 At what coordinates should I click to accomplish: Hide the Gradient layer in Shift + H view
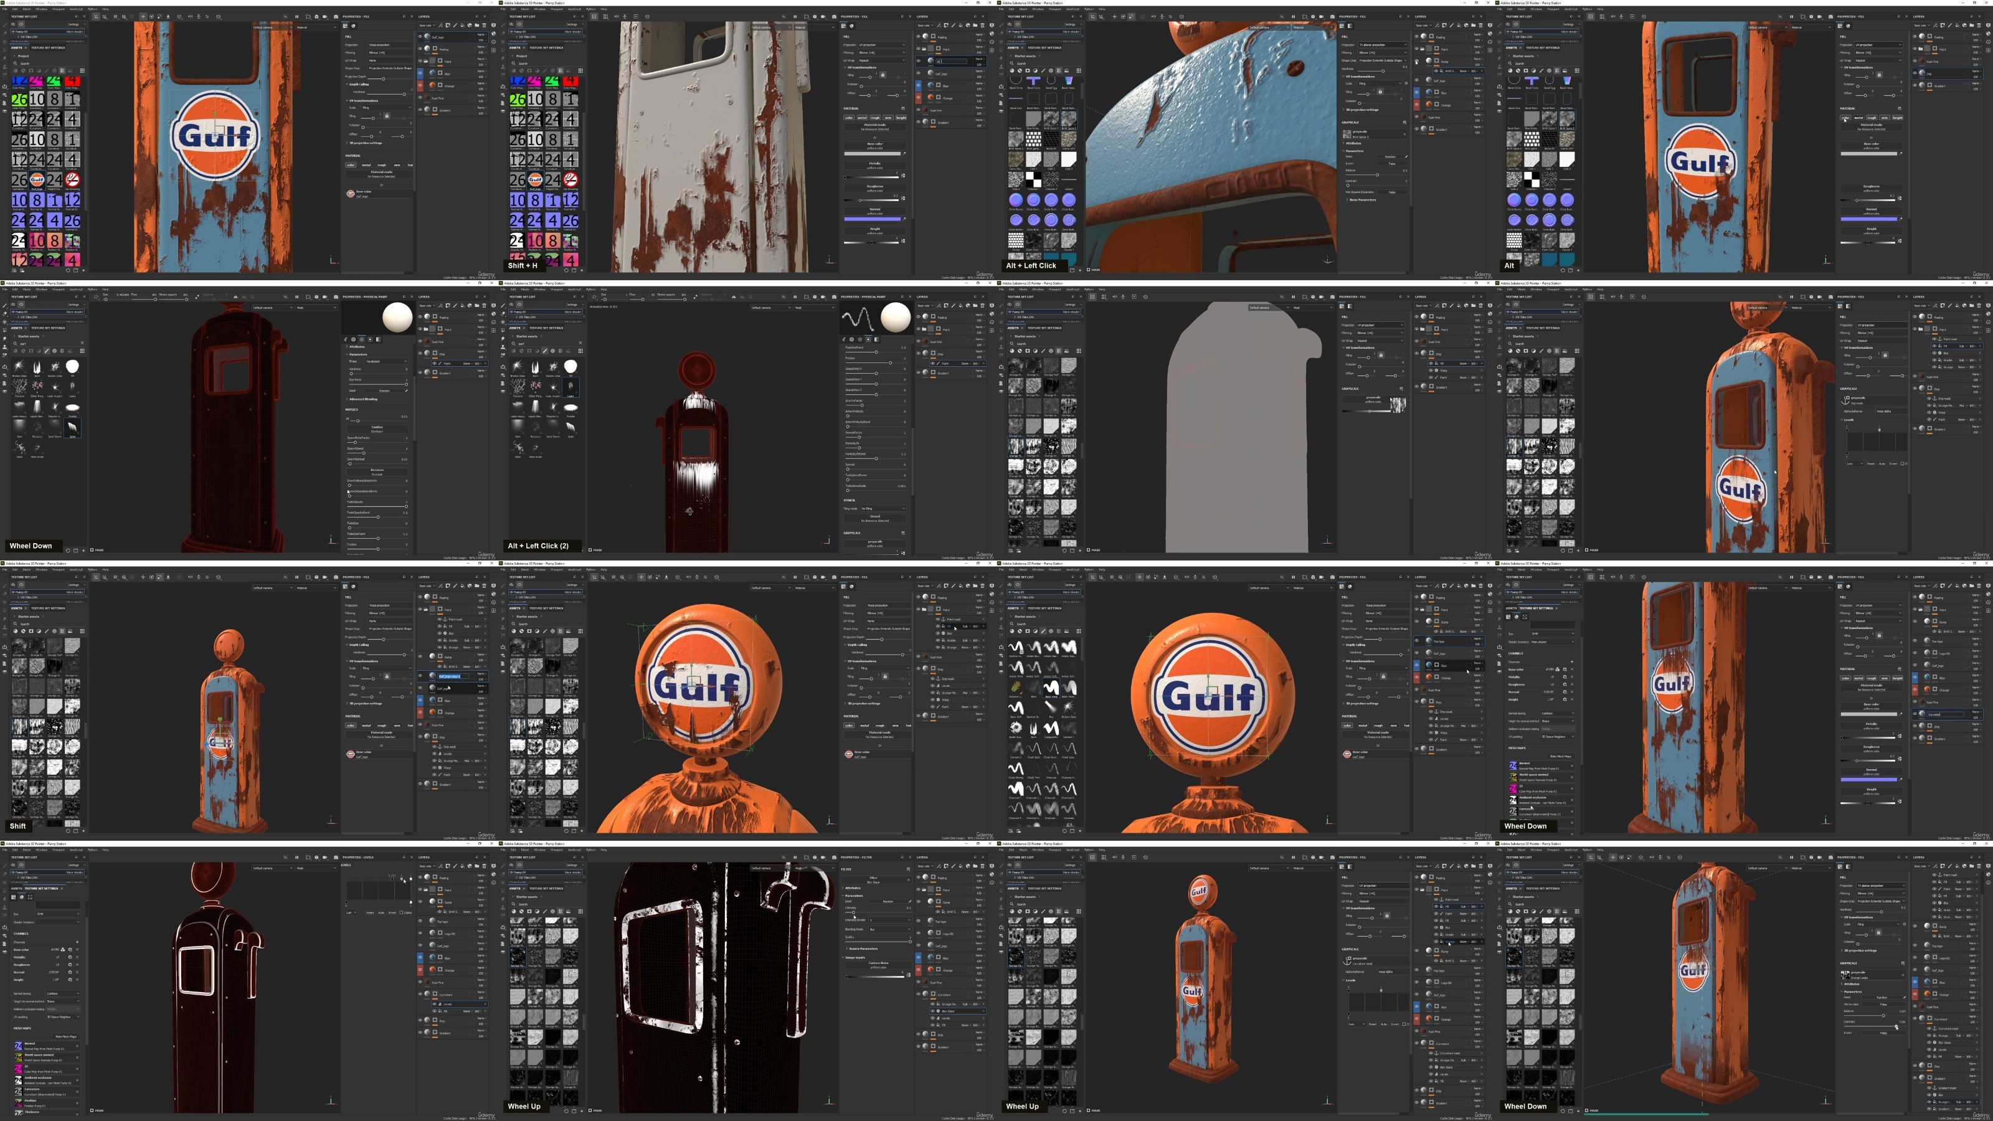[919, 122]
